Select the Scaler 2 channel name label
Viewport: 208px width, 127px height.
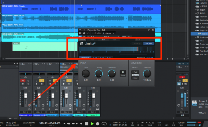click(x=94, y=115)
